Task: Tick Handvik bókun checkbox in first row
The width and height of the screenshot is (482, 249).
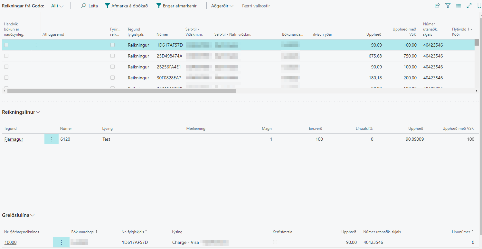Action: click(6, 45)
